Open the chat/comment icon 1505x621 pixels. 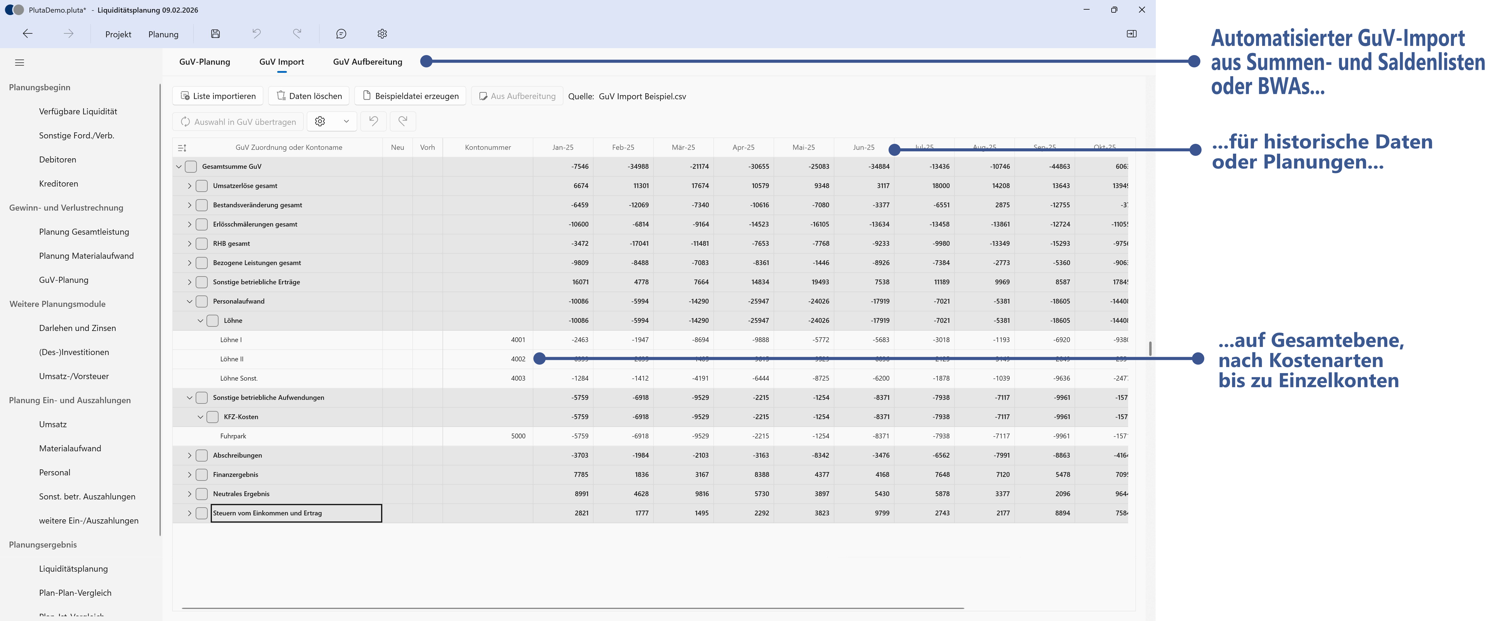(x=341, y=33)
